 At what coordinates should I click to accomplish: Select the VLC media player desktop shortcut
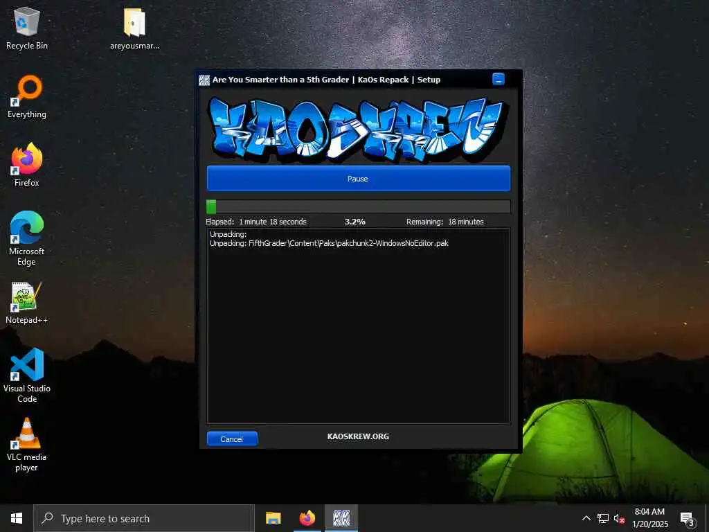tap(27, 445)
